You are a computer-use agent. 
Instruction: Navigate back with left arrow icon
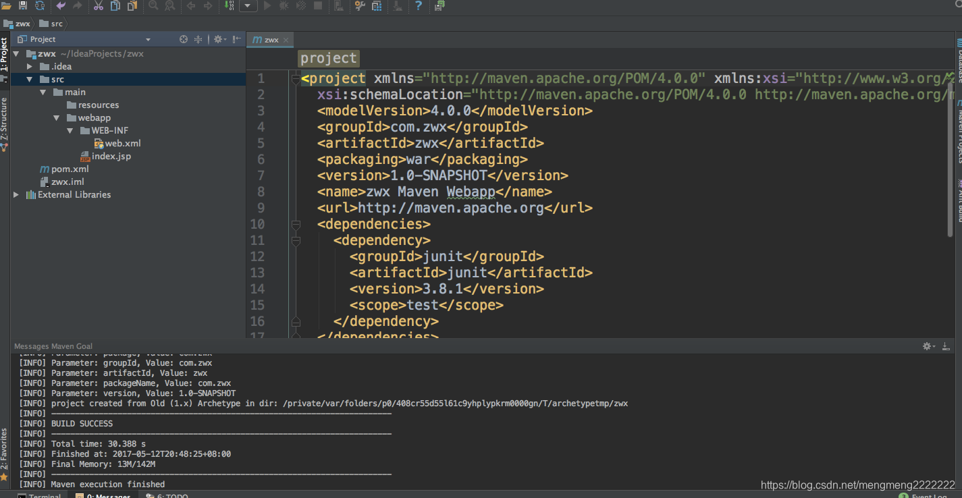pos(191,5)
